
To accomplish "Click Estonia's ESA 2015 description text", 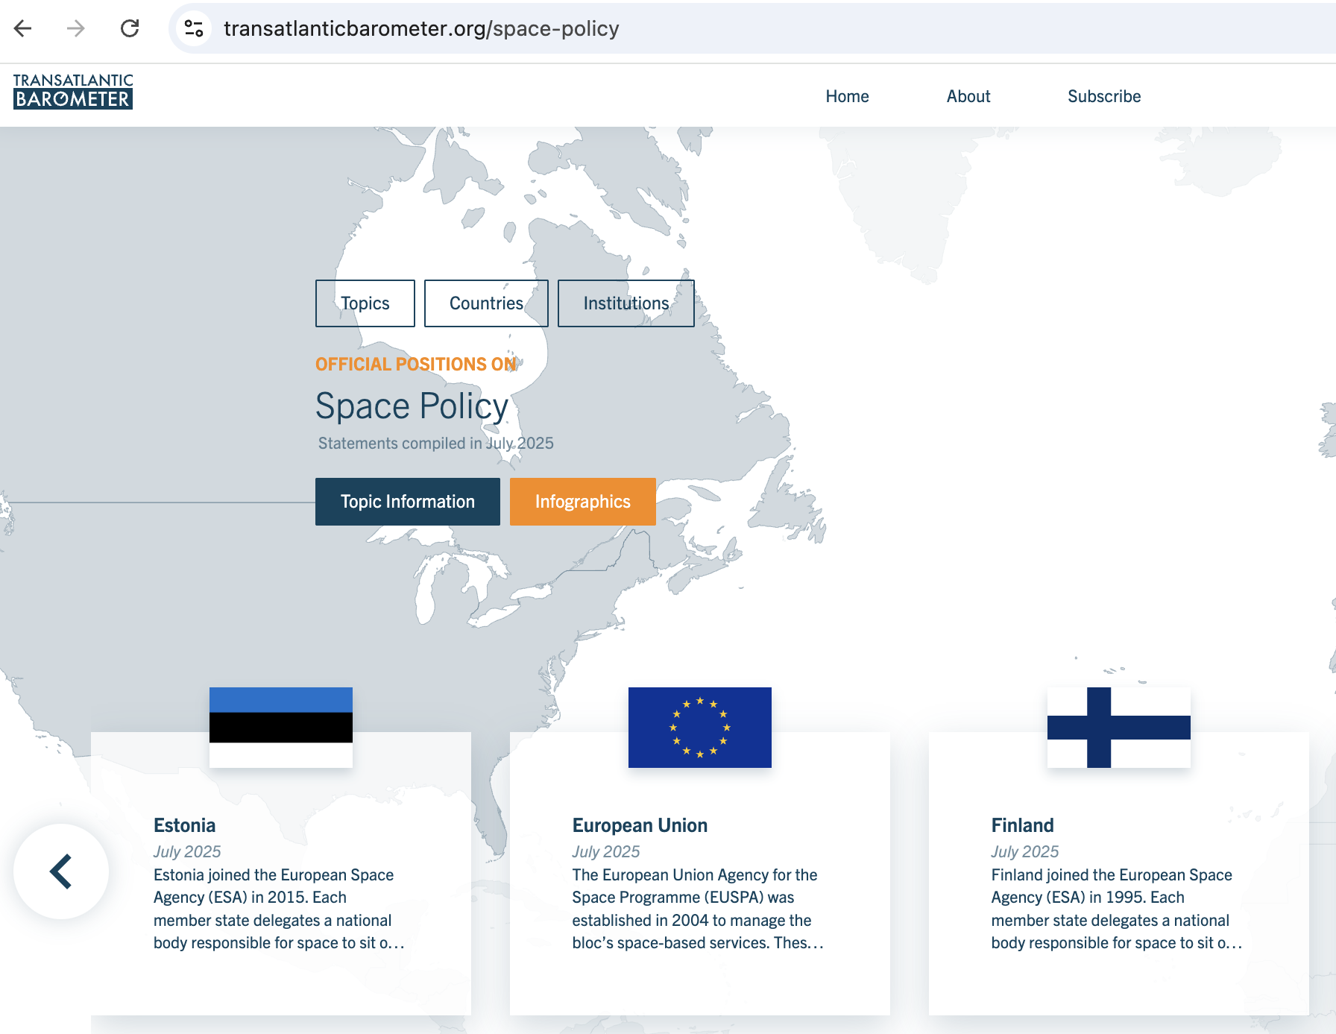I will point(279,909).
